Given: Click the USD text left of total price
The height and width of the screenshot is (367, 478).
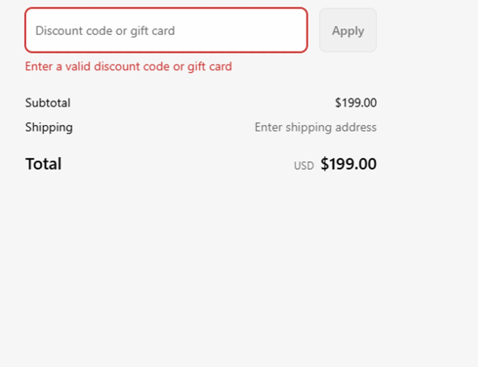Looking at the screenshot, I should (x=304, y=166).
